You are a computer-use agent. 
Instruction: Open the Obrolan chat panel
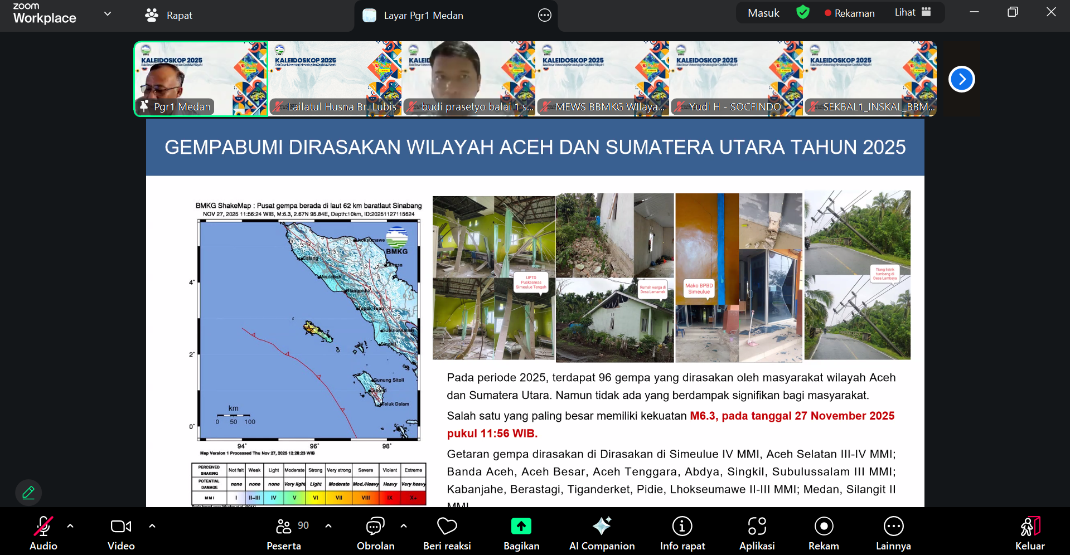pos(375,533)
